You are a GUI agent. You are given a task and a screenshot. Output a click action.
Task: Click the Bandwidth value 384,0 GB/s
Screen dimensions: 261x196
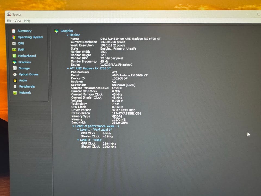(120, 123)
